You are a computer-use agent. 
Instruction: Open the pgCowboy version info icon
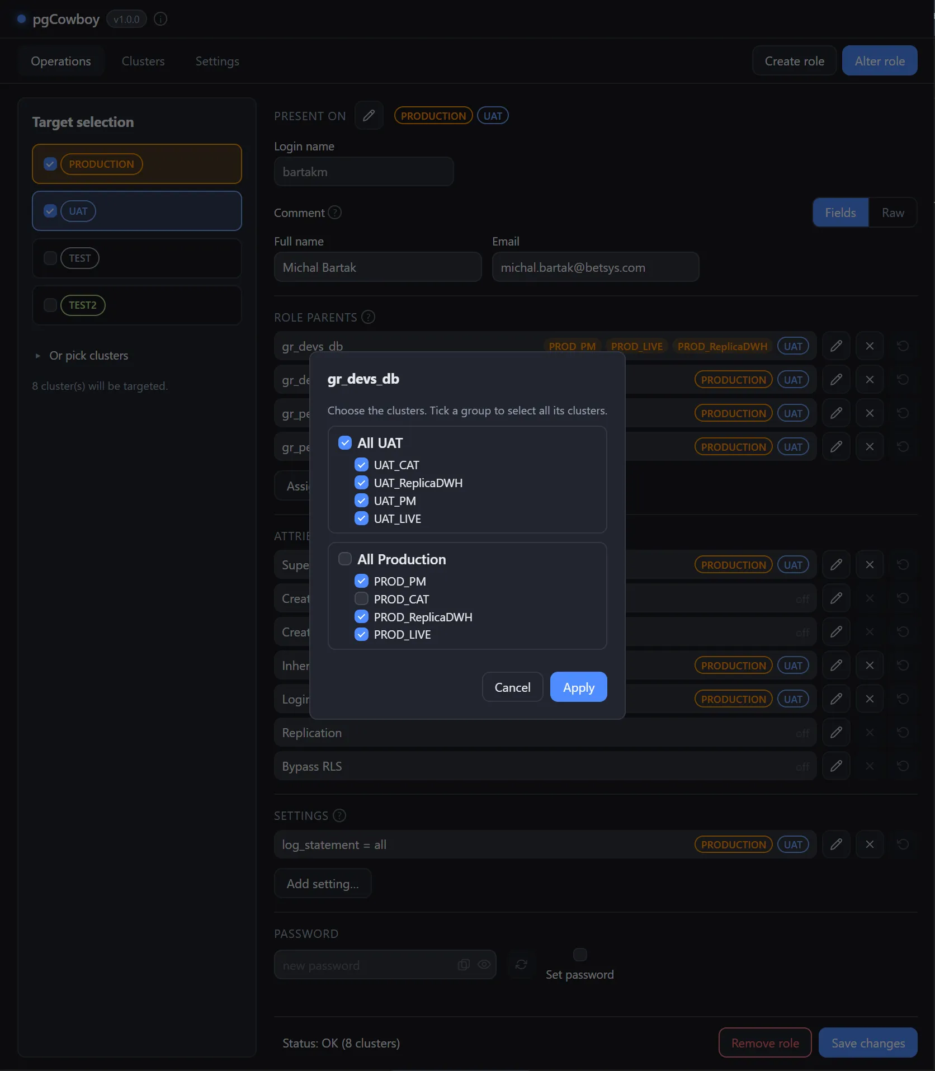pyautogui.click(x=160, y=19)
